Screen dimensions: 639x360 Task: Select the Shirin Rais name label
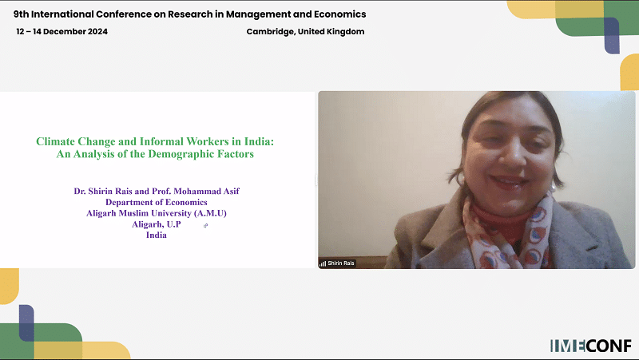pos(339,263)
